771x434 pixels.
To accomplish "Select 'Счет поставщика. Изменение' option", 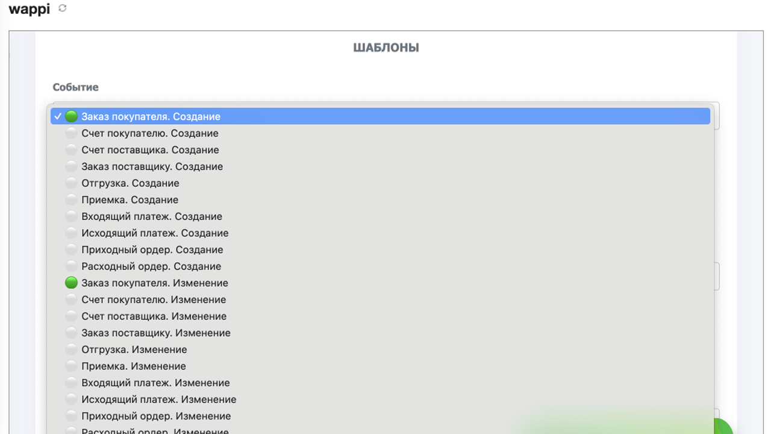I will pyautogui.click(x=154, y=316).
